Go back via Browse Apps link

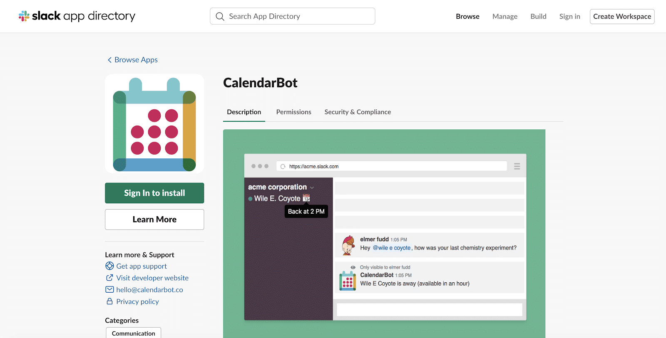coord(136,60)
